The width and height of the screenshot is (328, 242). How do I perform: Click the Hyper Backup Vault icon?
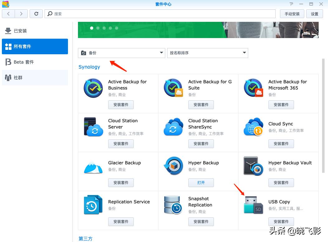[253, 166]
